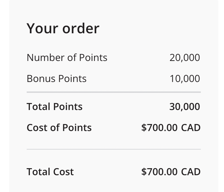Image resolution: width=224 pixels, height=192 pixels.
Task: Select the "Number of Points" label
Action: coord(67,58)
